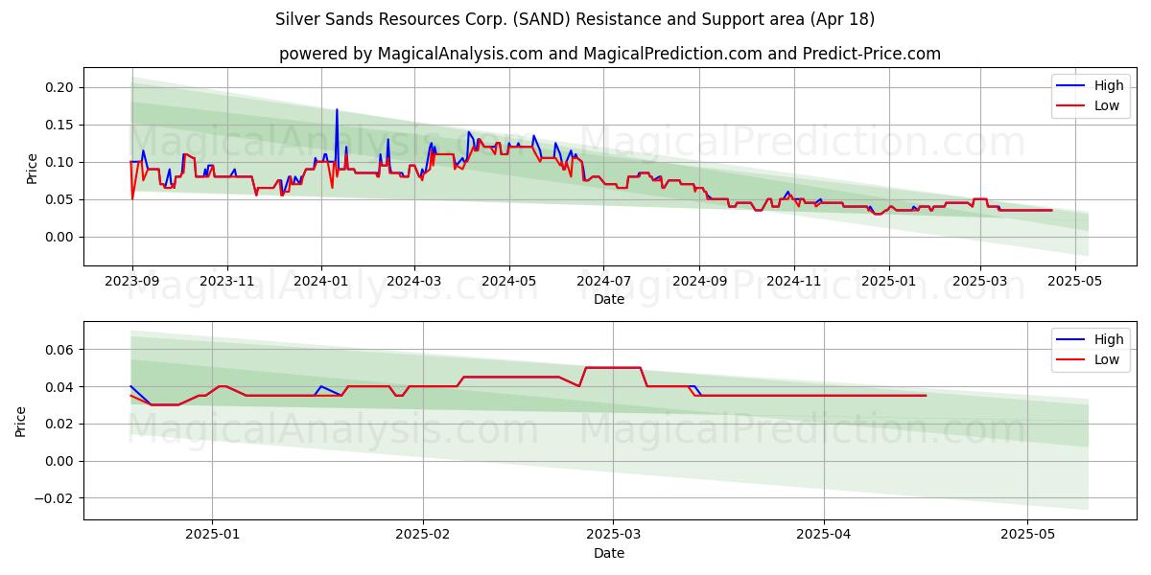Click the 2025-05 tick label on the lower chart
1151x575 pixels.
click(x=1028, y=535)
